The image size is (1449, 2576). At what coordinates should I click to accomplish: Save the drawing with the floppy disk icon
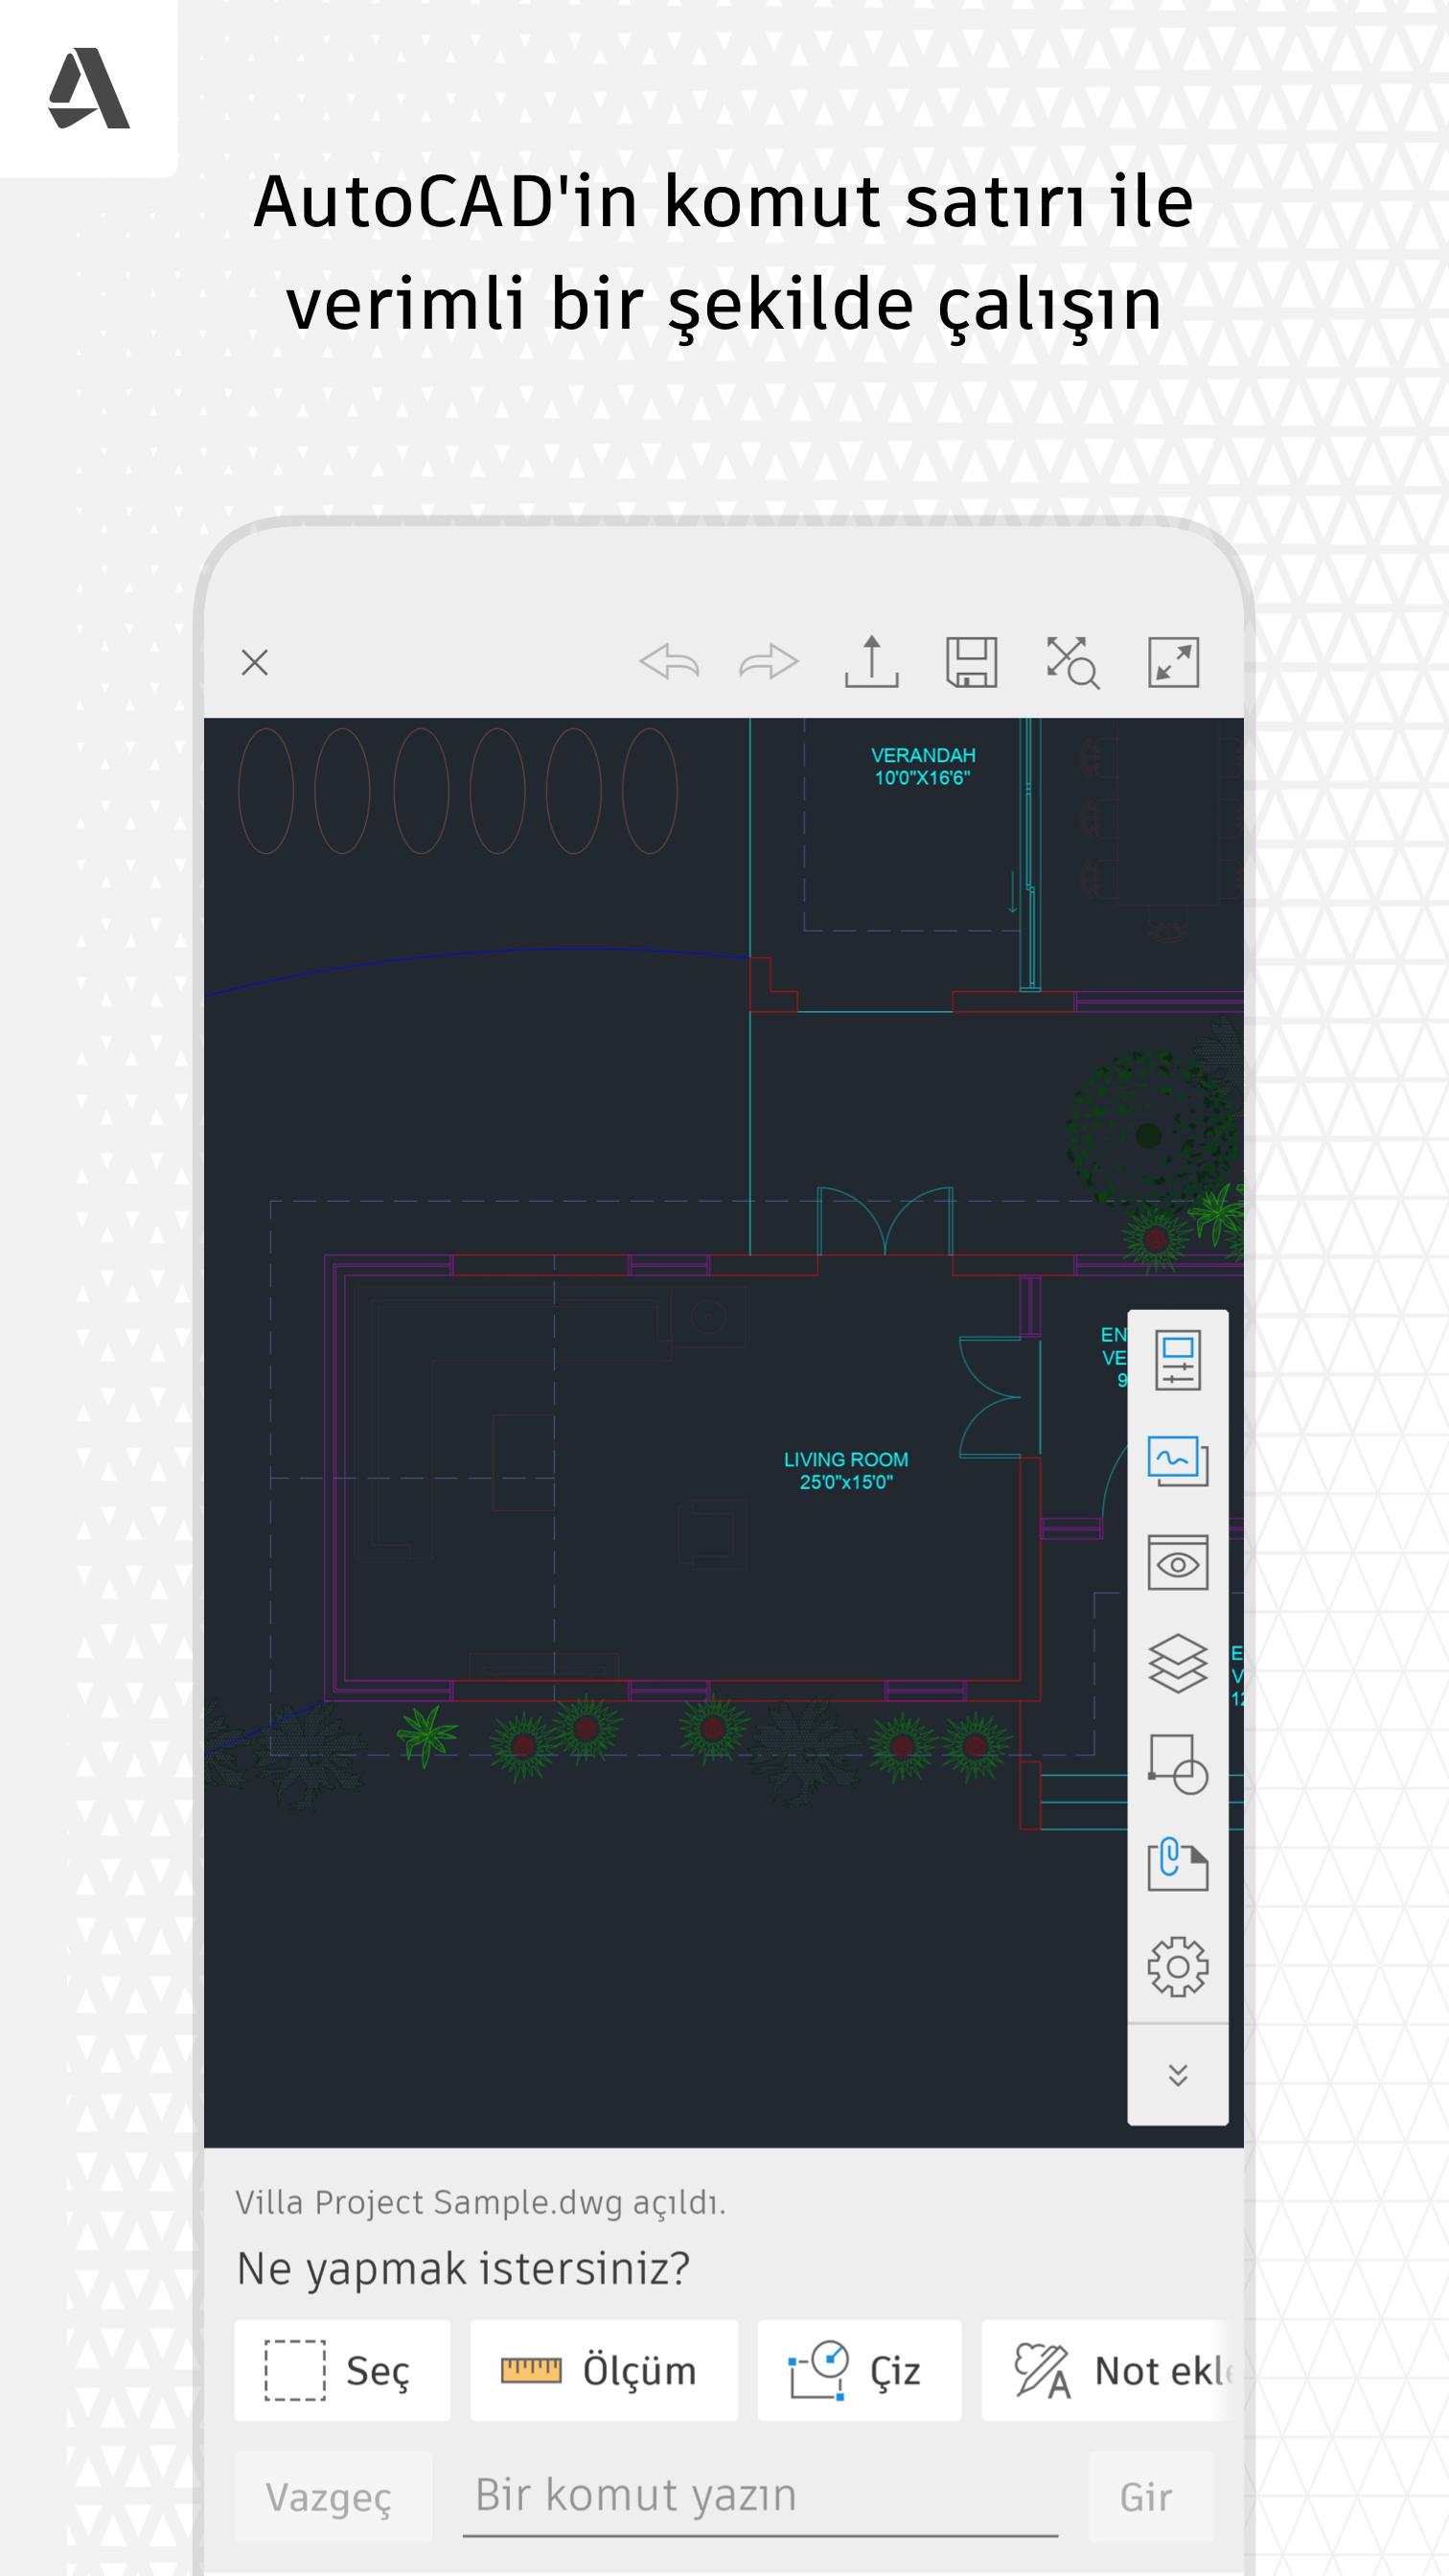pyautogui.click(x=972, y=662)
